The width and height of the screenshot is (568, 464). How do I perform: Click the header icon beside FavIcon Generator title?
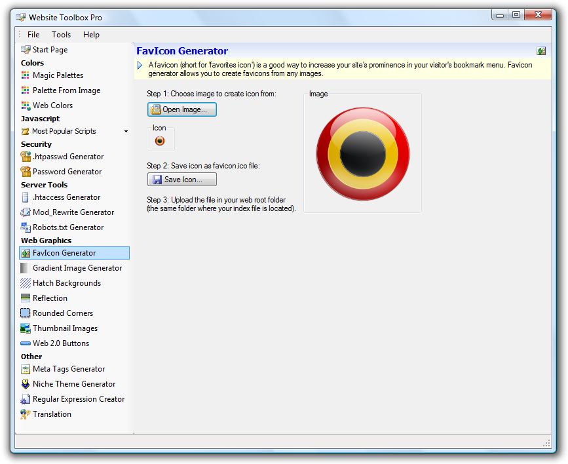[x=541, y=51]
